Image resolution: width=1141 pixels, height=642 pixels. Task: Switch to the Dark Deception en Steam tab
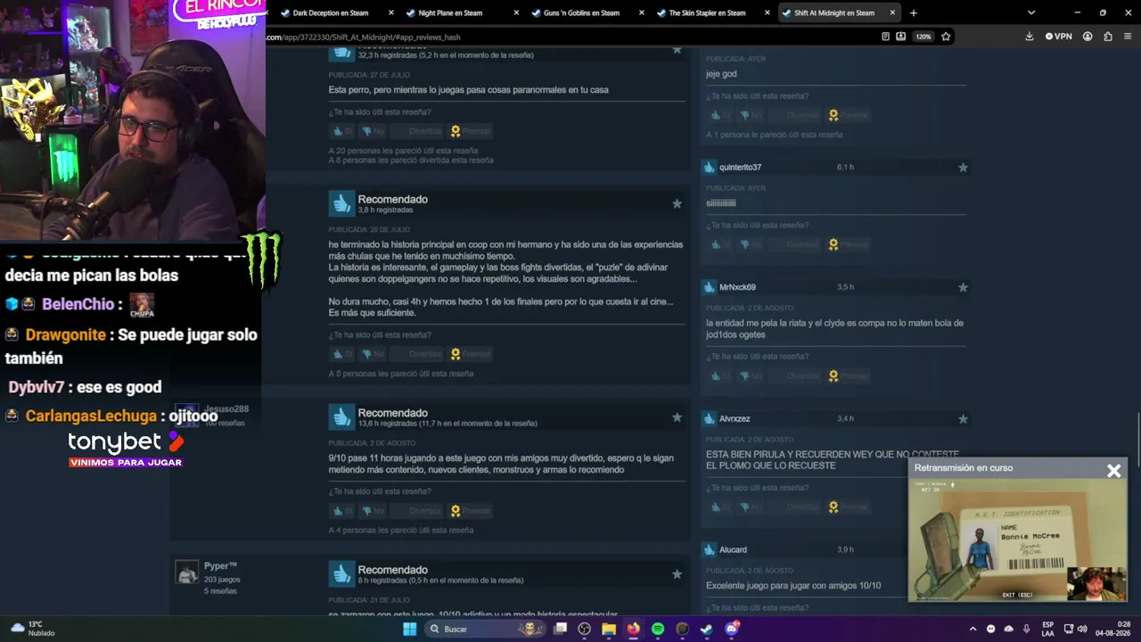[x=337, y=12]
